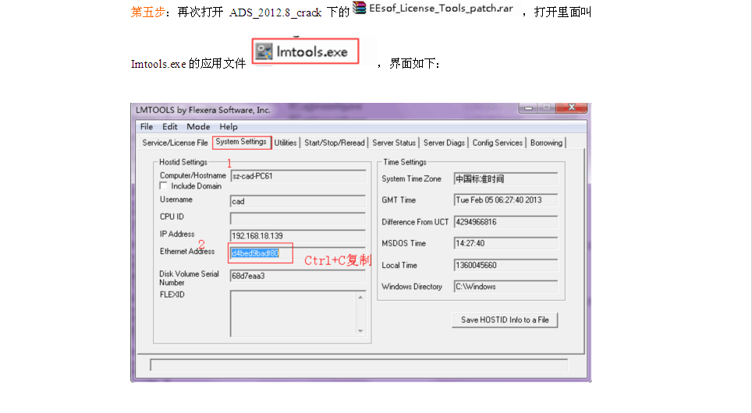Open the Borrowing tab
The width and height of the screenshot is (752, 413).
click(x=546, y=143)
